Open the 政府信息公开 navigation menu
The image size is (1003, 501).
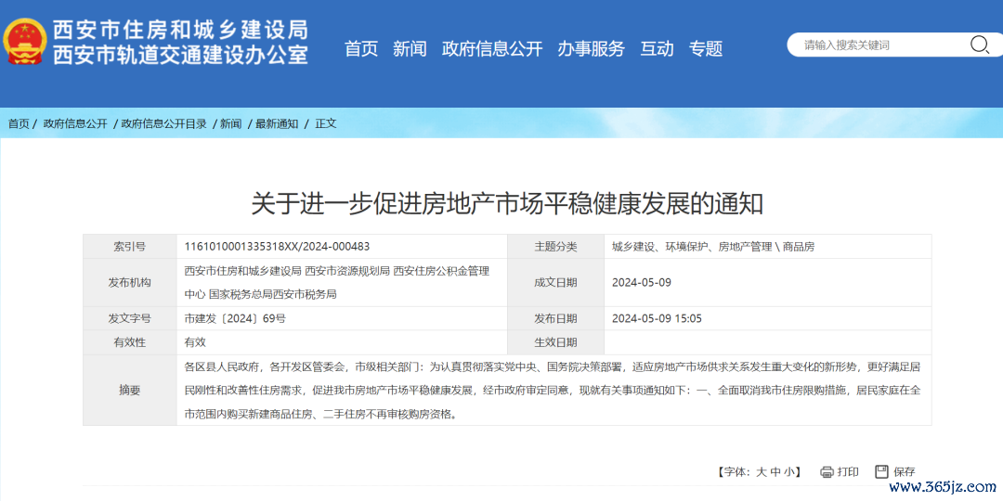[492, 48]
